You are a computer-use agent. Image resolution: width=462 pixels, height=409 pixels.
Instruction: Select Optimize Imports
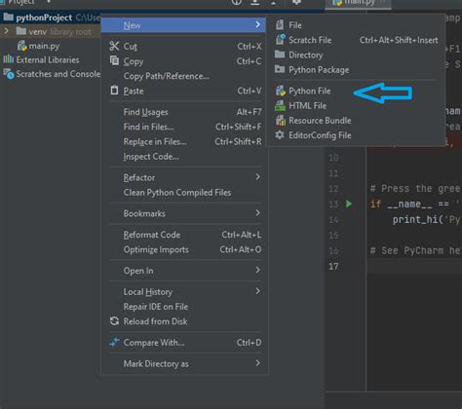tap(185, 249)
